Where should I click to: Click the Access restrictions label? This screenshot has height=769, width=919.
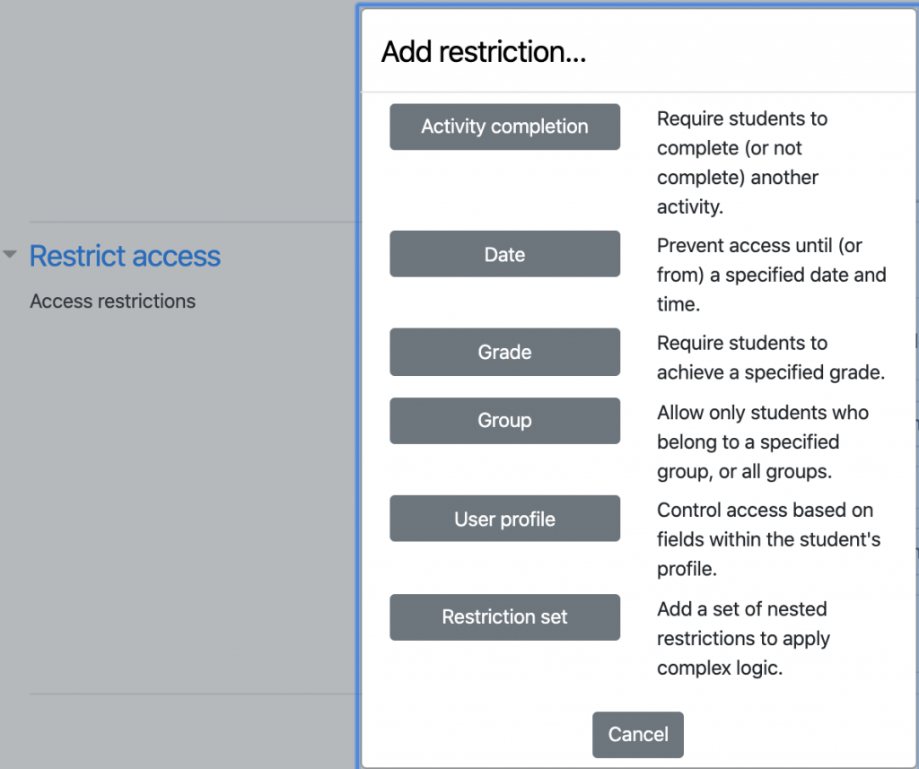[112, 301]
